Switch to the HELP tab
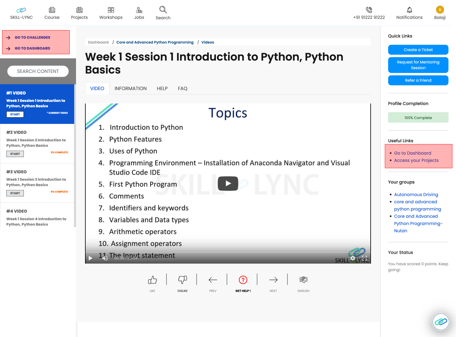 pos(162,88)
